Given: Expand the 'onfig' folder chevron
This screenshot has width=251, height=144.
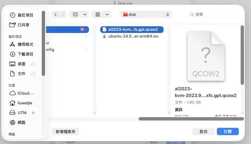Looking at the screenshot, I should (x=86, y=50).
